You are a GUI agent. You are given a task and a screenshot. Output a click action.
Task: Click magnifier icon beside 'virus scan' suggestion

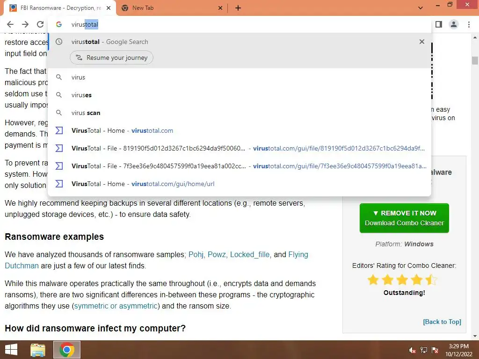(59, 113)
